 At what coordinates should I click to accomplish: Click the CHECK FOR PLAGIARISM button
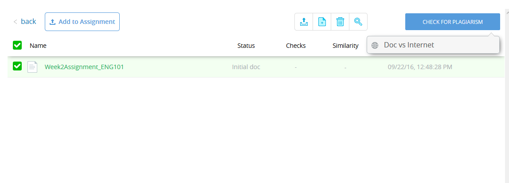coord(453,22)
